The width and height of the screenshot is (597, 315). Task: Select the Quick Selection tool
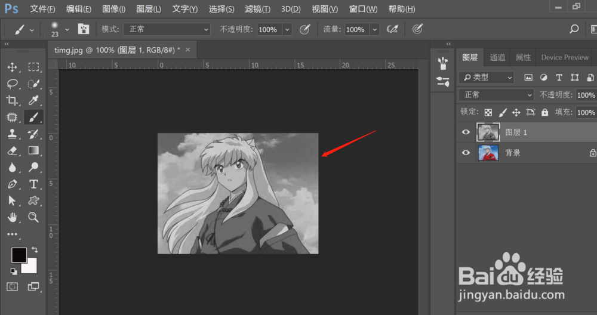click(33, 84)
